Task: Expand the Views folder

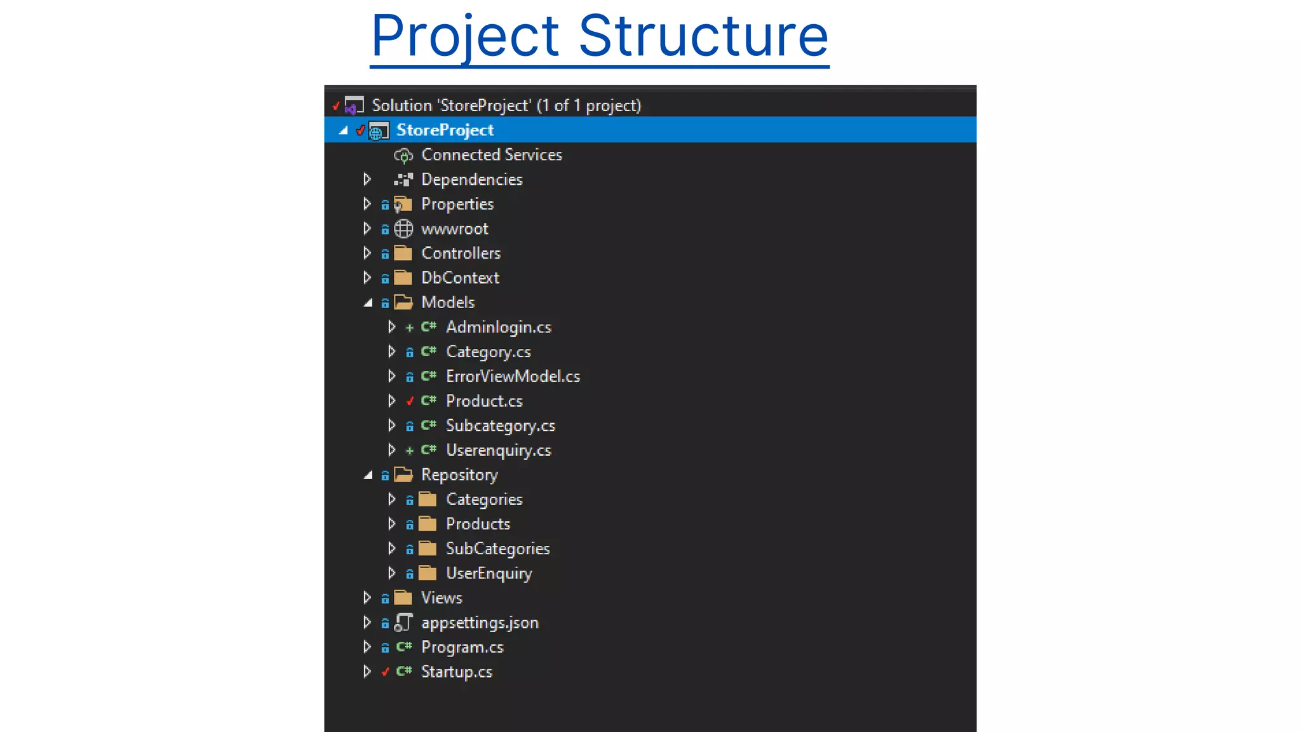Action: pyautogui.click(x=367, y=598)
